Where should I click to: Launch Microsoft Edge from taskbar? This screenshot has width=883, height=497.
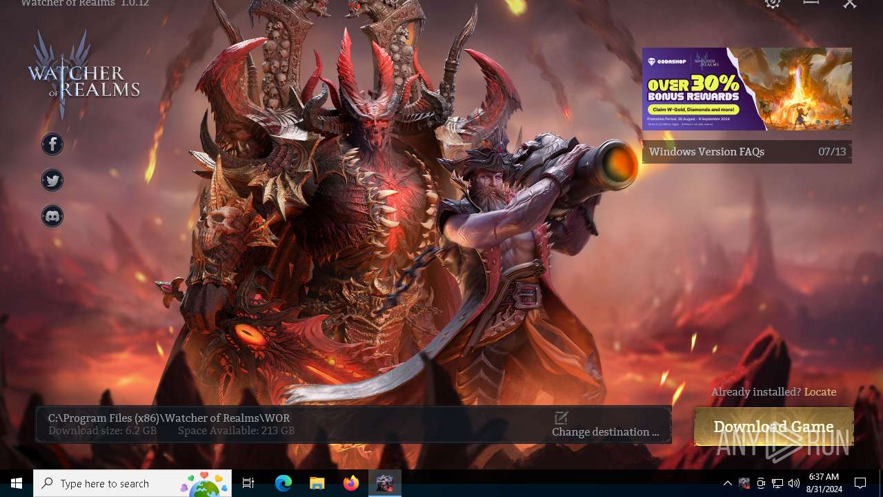click(x=284, y=483)
